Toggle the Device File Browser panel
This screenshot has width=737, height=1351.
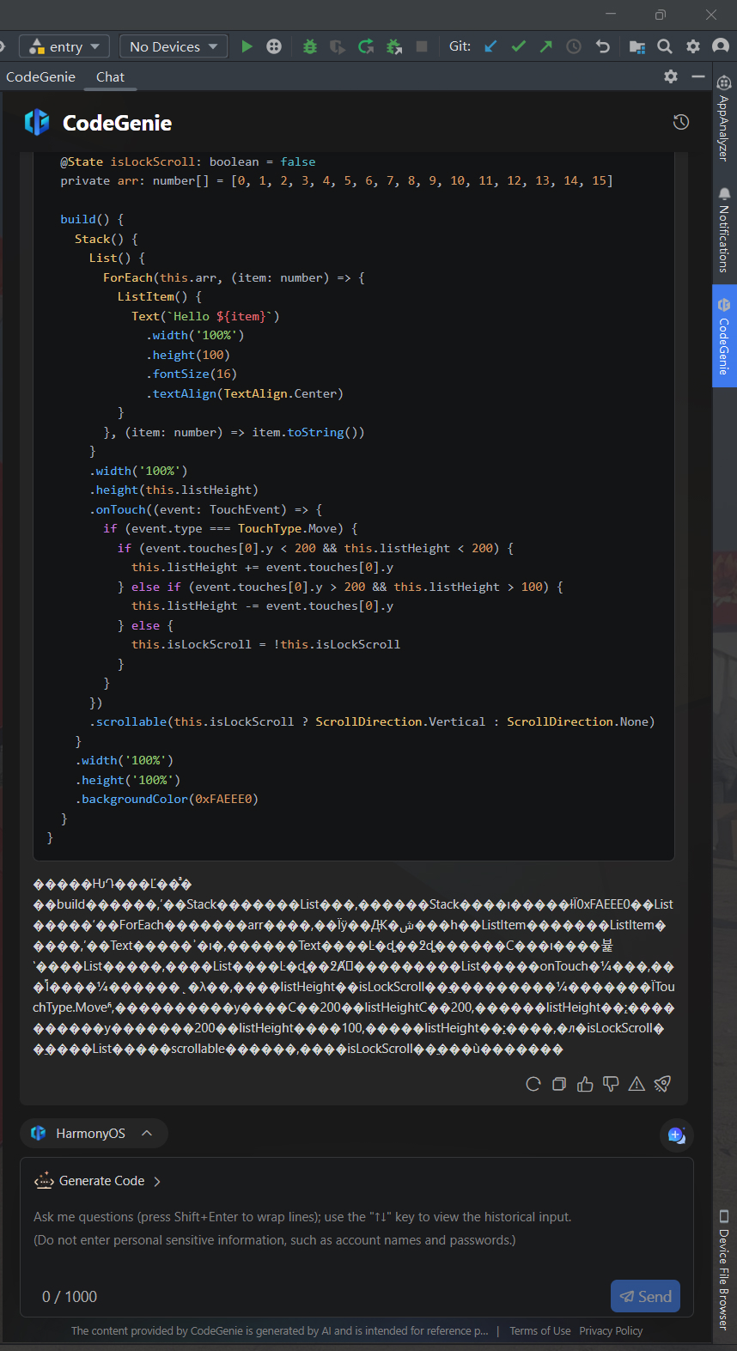click(724, 1269)
